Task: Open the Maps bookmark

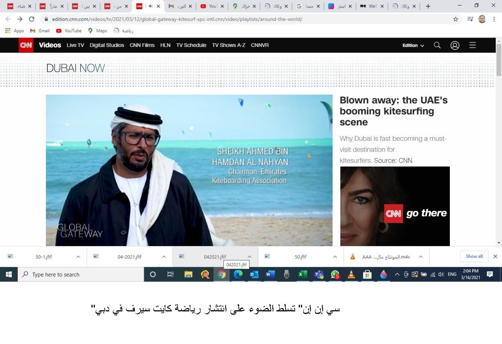Action: (x=97, y=31)
